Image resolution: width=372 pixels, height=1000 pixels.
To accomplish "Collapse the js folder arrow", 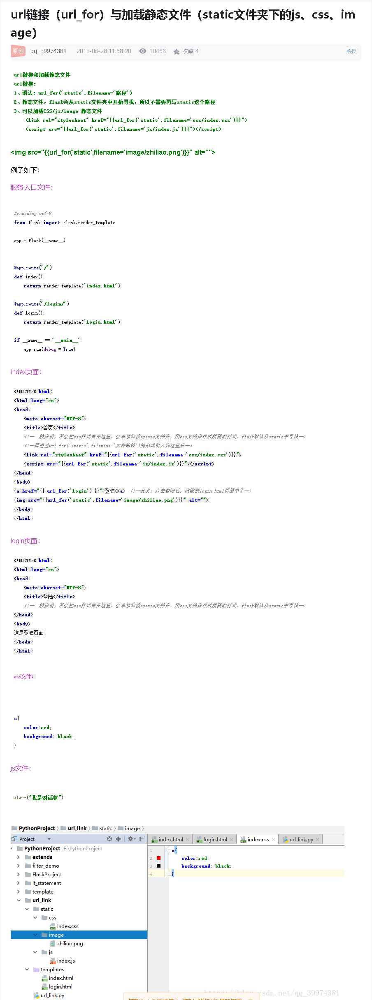I will (35, 952).
